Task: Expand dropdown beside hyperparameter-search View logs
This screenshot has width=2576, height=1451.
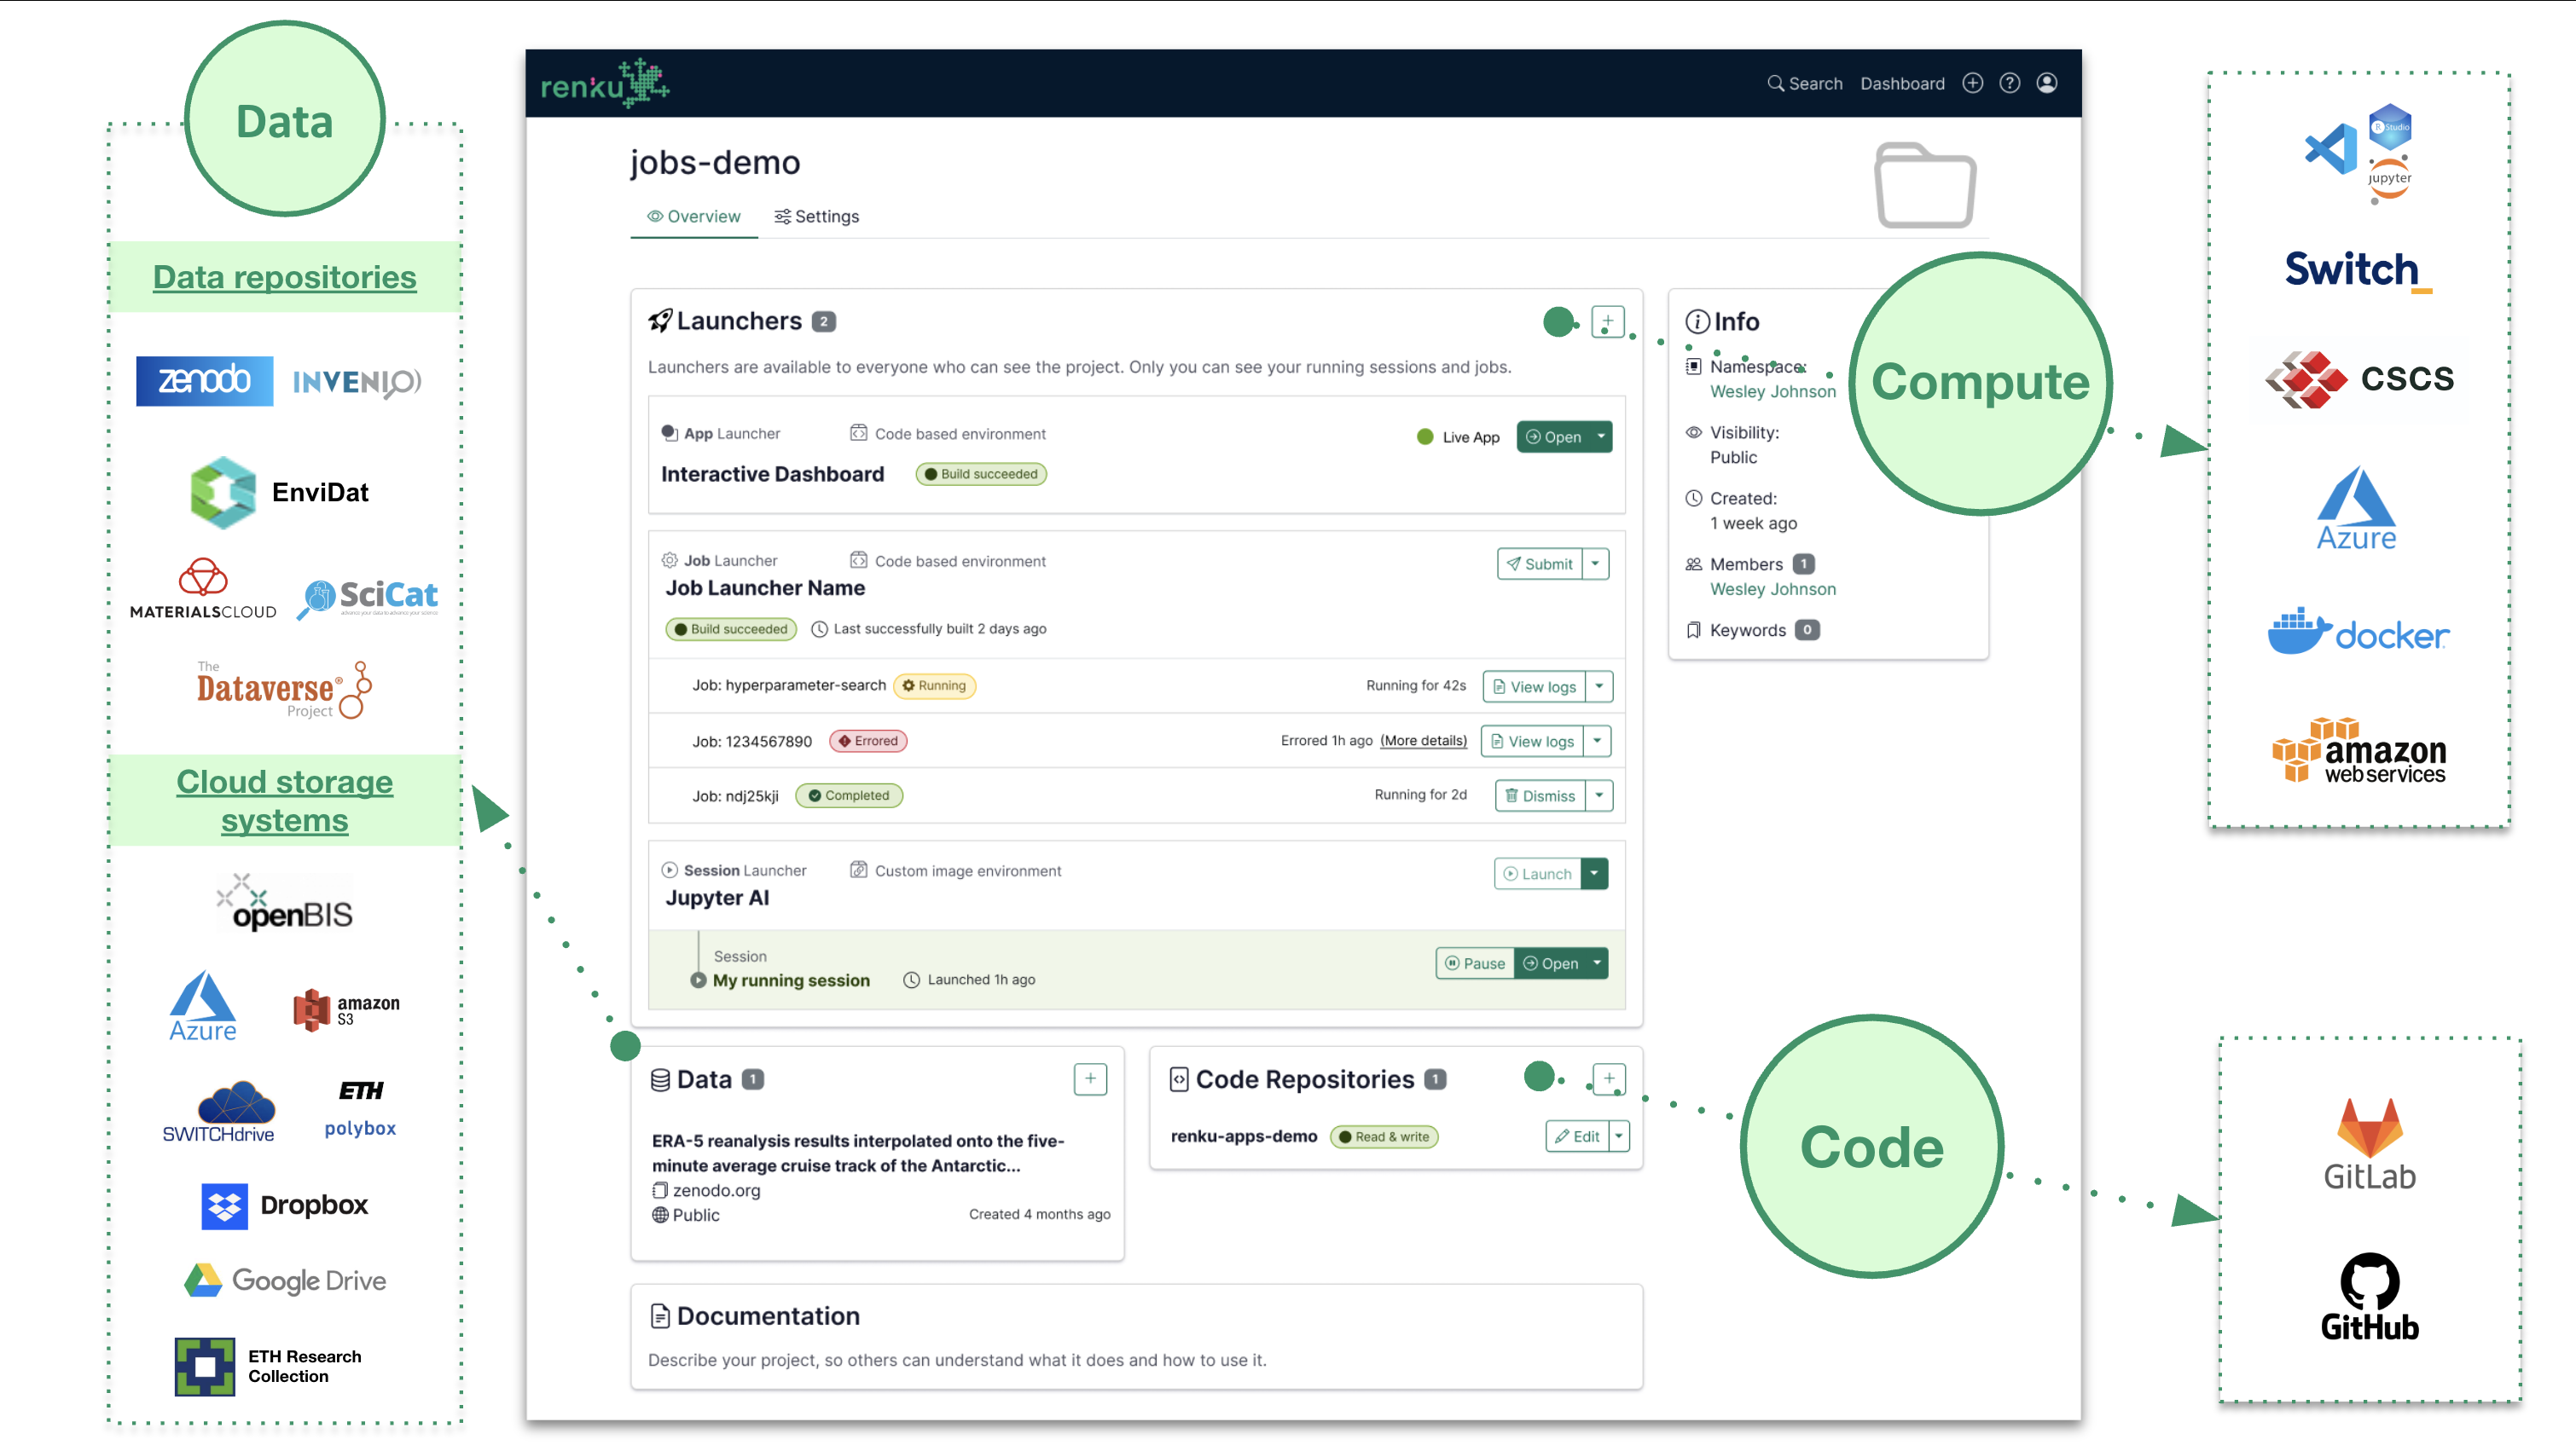Action: [x=1599, y=686]
